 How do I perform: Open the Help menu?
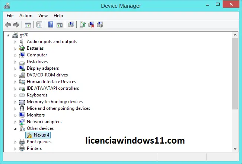(58, 16)
